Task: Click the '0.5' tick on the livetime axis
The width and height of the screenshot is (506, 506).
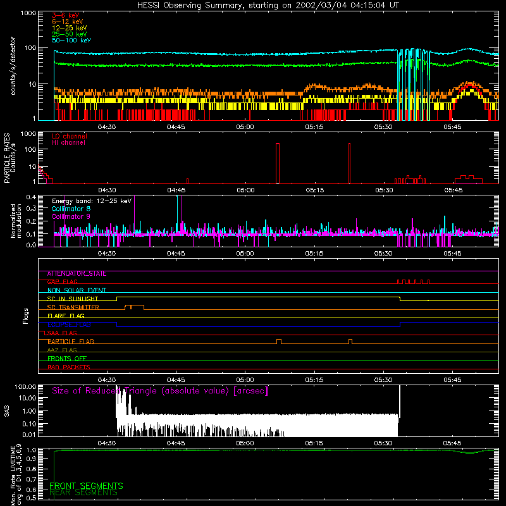Action: click(31, 498)
